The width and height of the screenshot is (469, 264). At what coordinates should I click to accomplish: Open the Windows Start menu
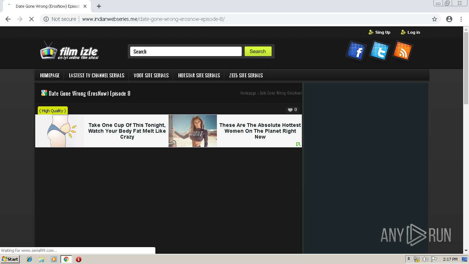pos(10,259)
